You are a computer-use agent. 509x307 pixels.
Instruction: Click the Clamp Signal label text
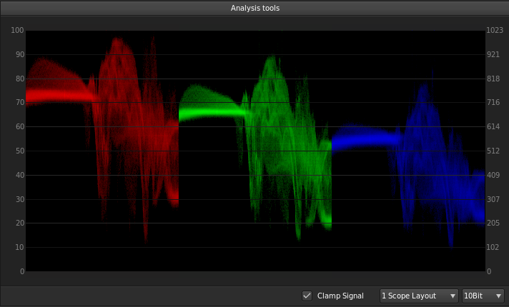point(340,296)
